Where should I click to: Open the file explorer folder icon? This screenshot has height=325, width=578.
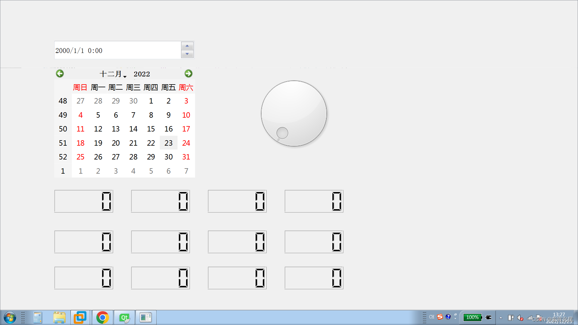(x=59, y=318)
